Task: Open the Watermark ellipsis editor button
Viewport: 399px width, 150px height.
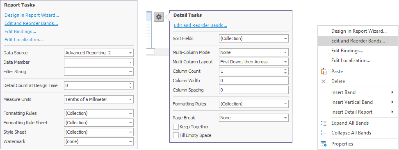Action: [130, 142]
